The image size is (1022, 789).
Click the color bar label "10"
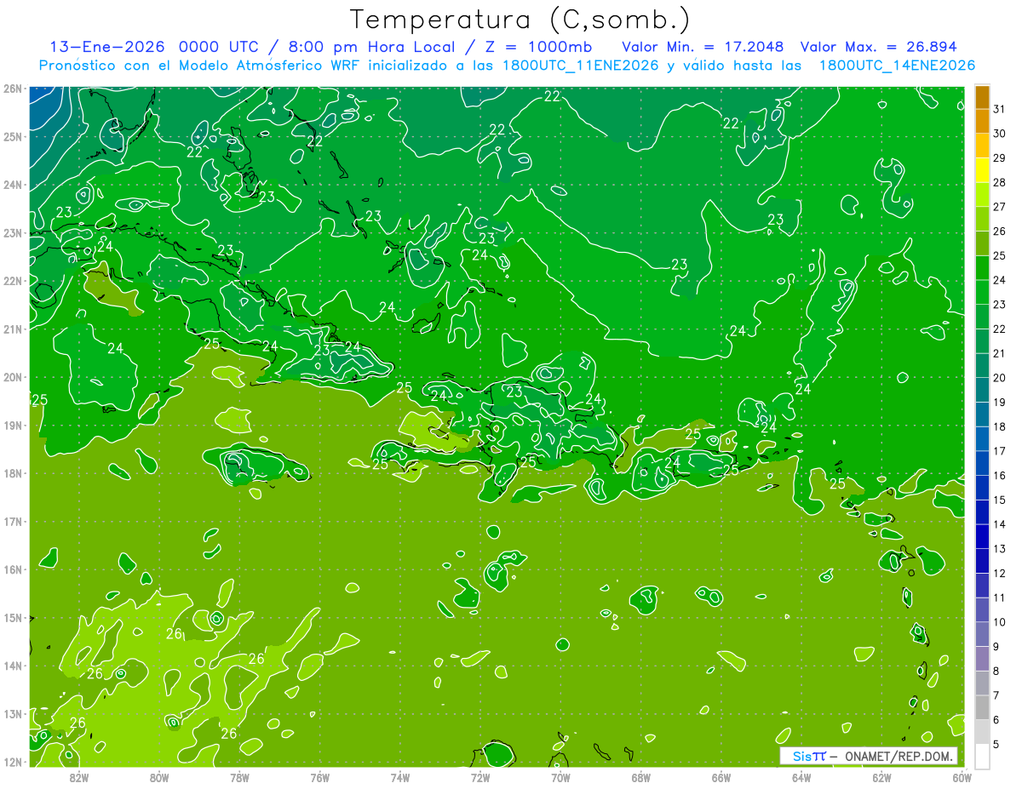[x=999, y=622]
